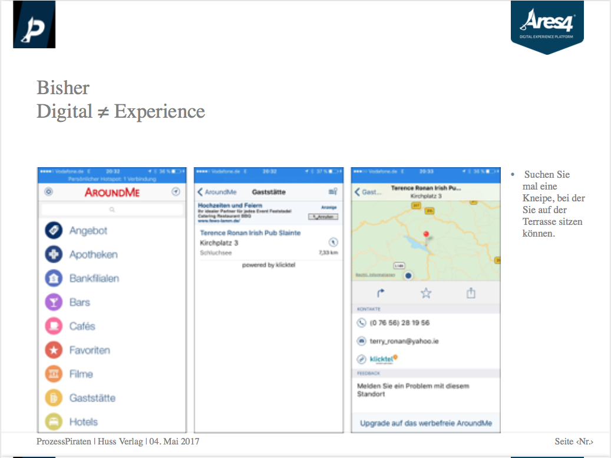Viewport: 611px width, 458px height.
Task: Go back to Gast... from pub details
Action: pos(368,191)
